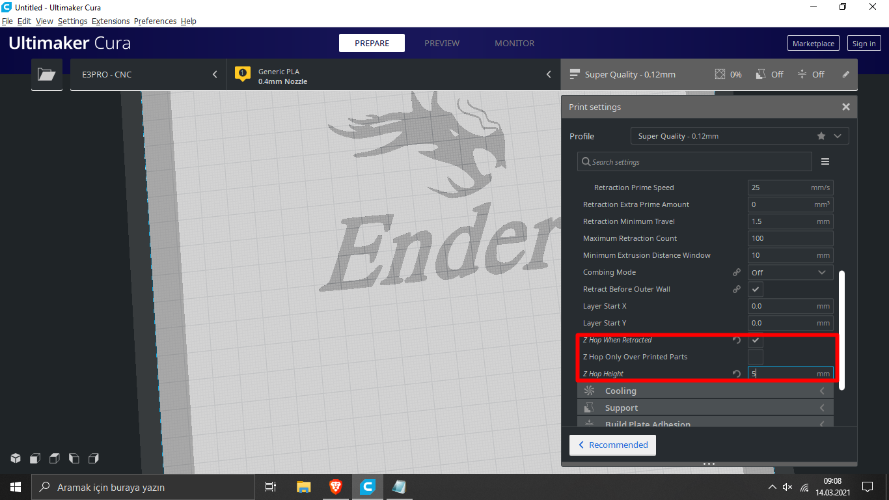Toggle Retract Before Outer Wall checkbox
The height and width of the screenshot is (500, 889).
756,289
